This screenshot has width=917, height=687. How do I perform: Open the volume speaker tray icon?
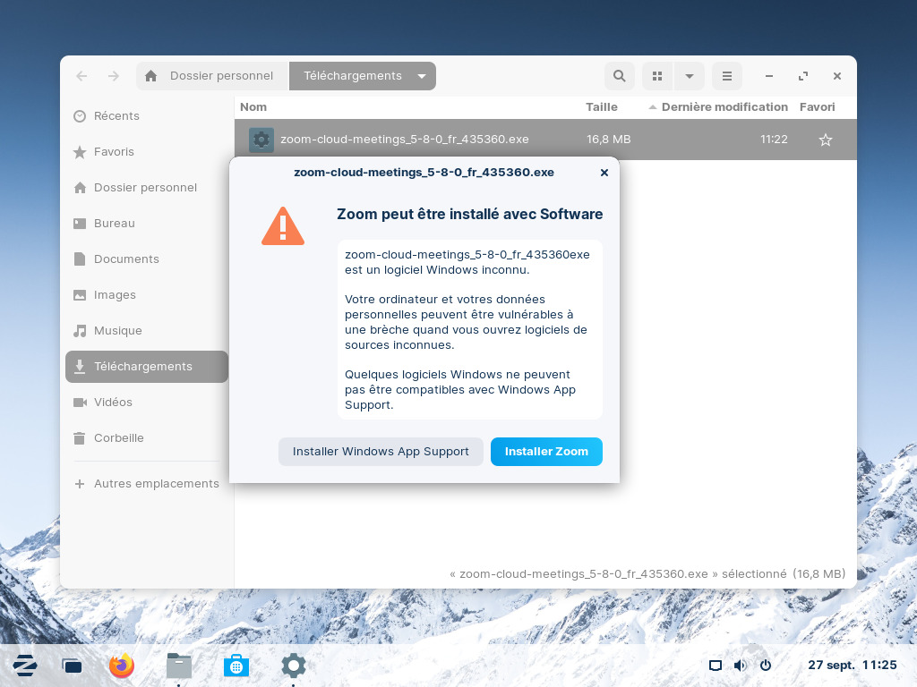click(x=741, y=666)
